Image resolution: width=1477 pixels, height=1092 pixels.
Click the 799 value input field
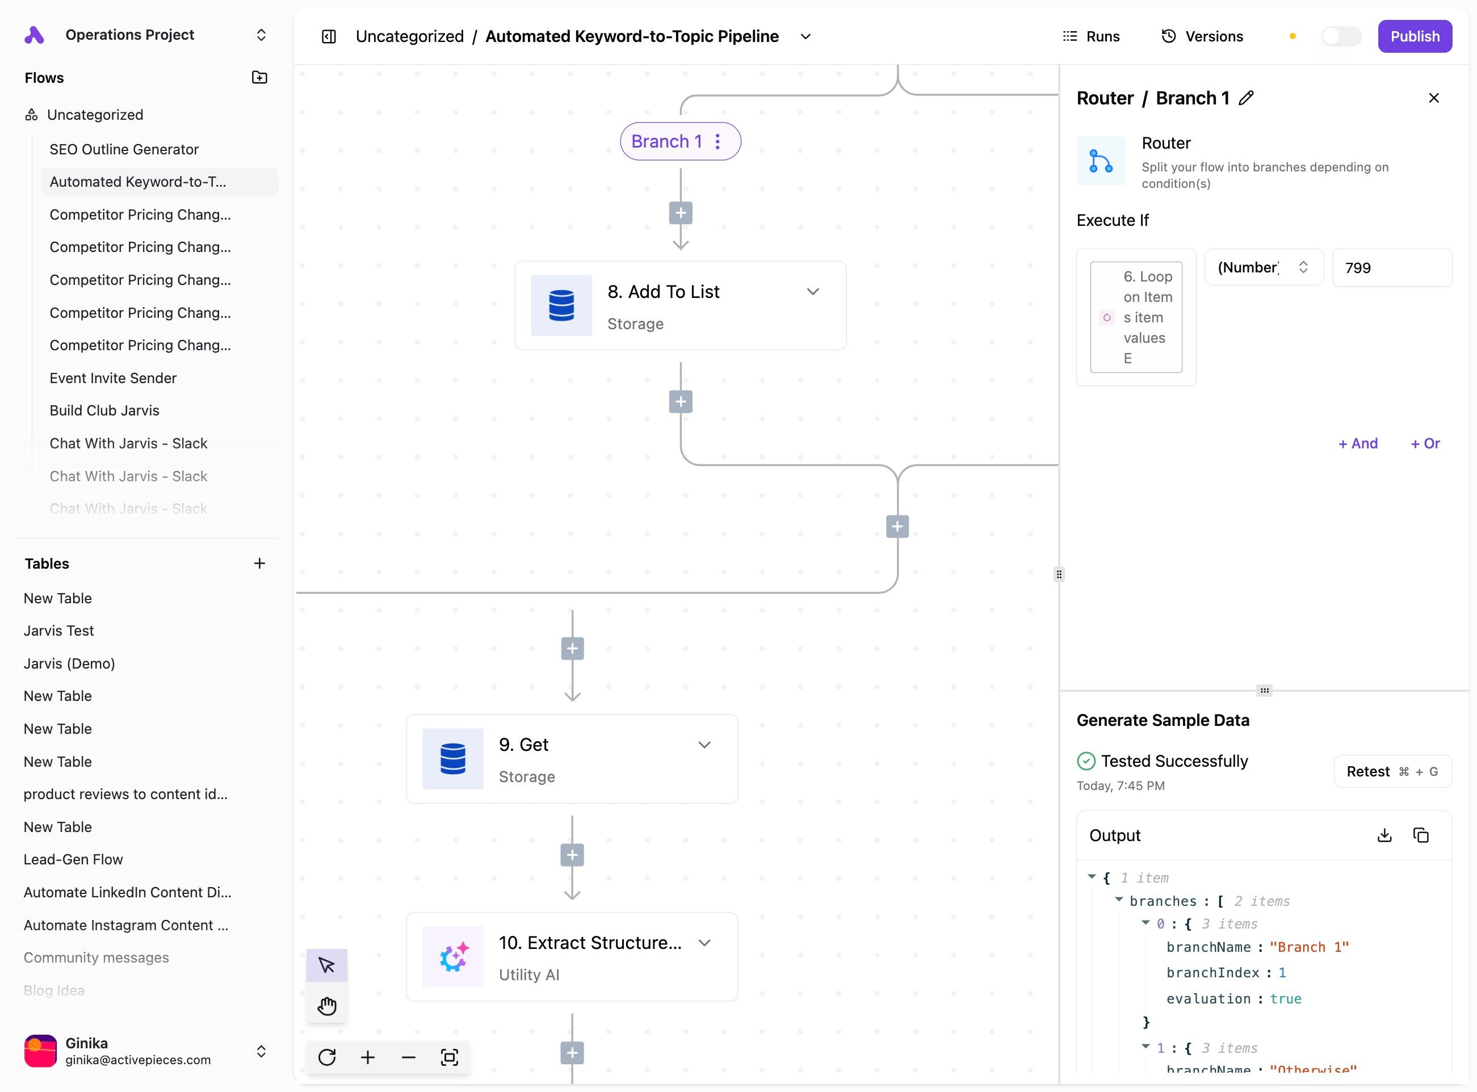tap(1392, 268)
